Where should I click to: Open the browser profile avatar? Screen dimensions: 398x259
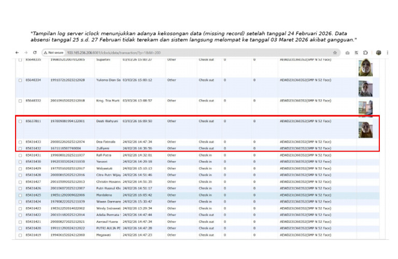(378, 53)
